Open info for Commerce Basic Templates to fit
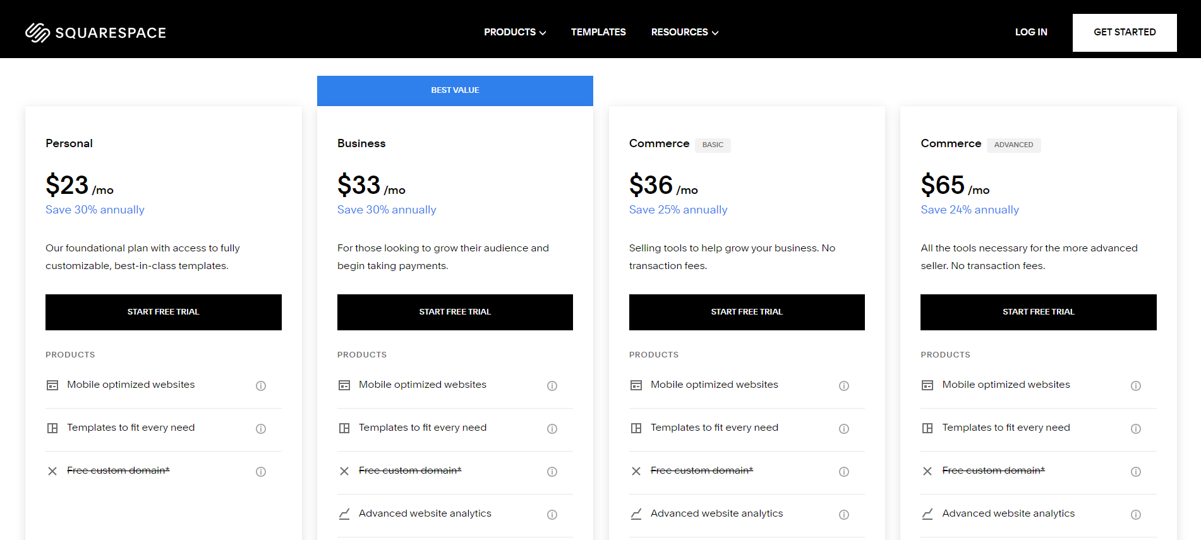Image resolution: width=1201 pixels, height=540 pixels. [844, 429]
